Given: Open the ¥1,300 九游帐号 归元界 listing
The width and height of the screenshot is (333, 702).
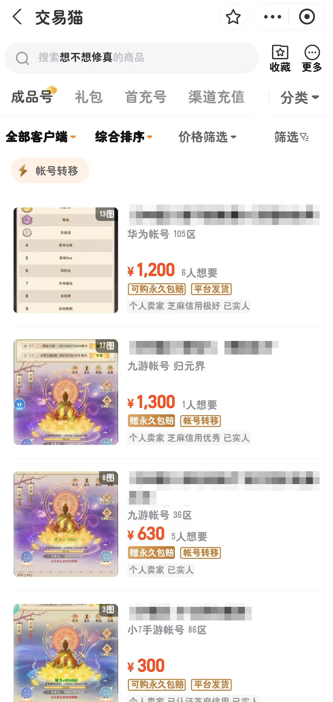Looking at the screenshot, I should point(166,392).
